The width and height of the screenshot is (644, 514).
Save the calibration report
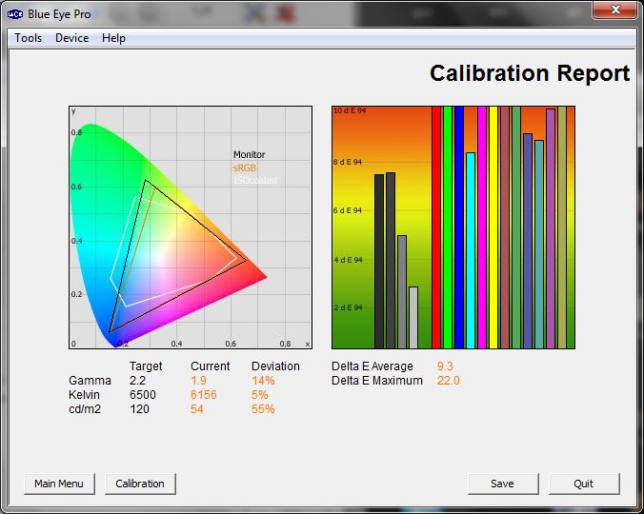tap(502, 484)
